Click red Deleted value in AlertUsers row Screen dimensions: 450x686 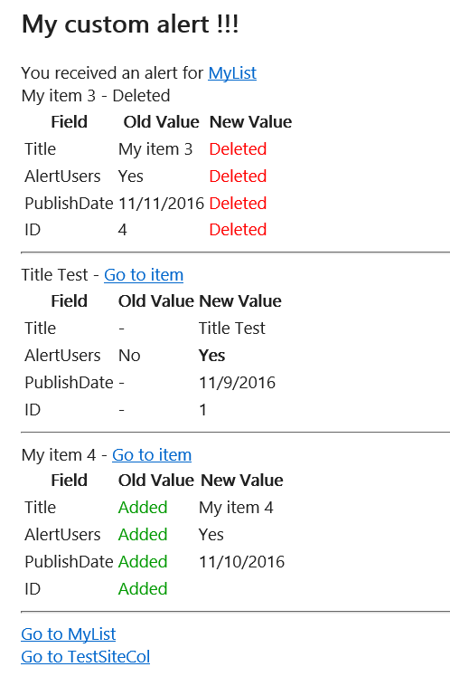pyautogui.click(x=238, y=176)
